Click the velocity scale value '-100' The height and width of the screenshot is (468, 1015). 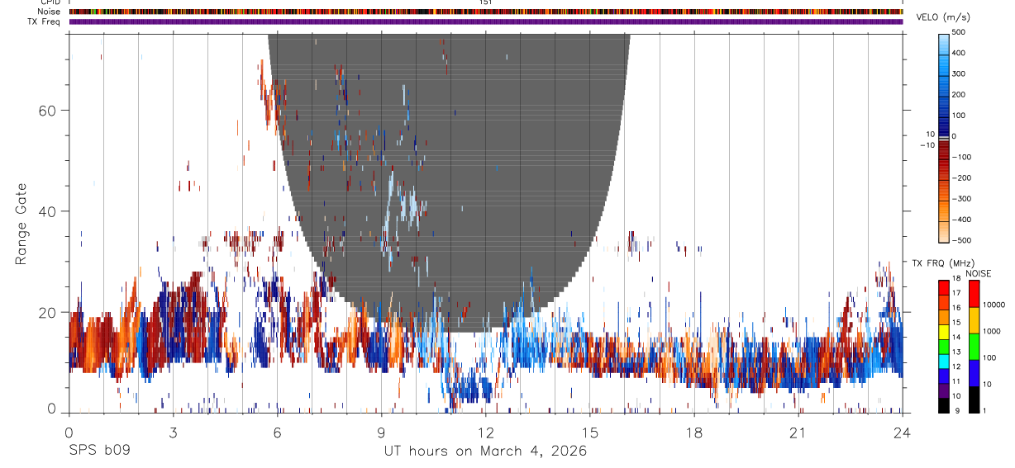coord(961,157)
